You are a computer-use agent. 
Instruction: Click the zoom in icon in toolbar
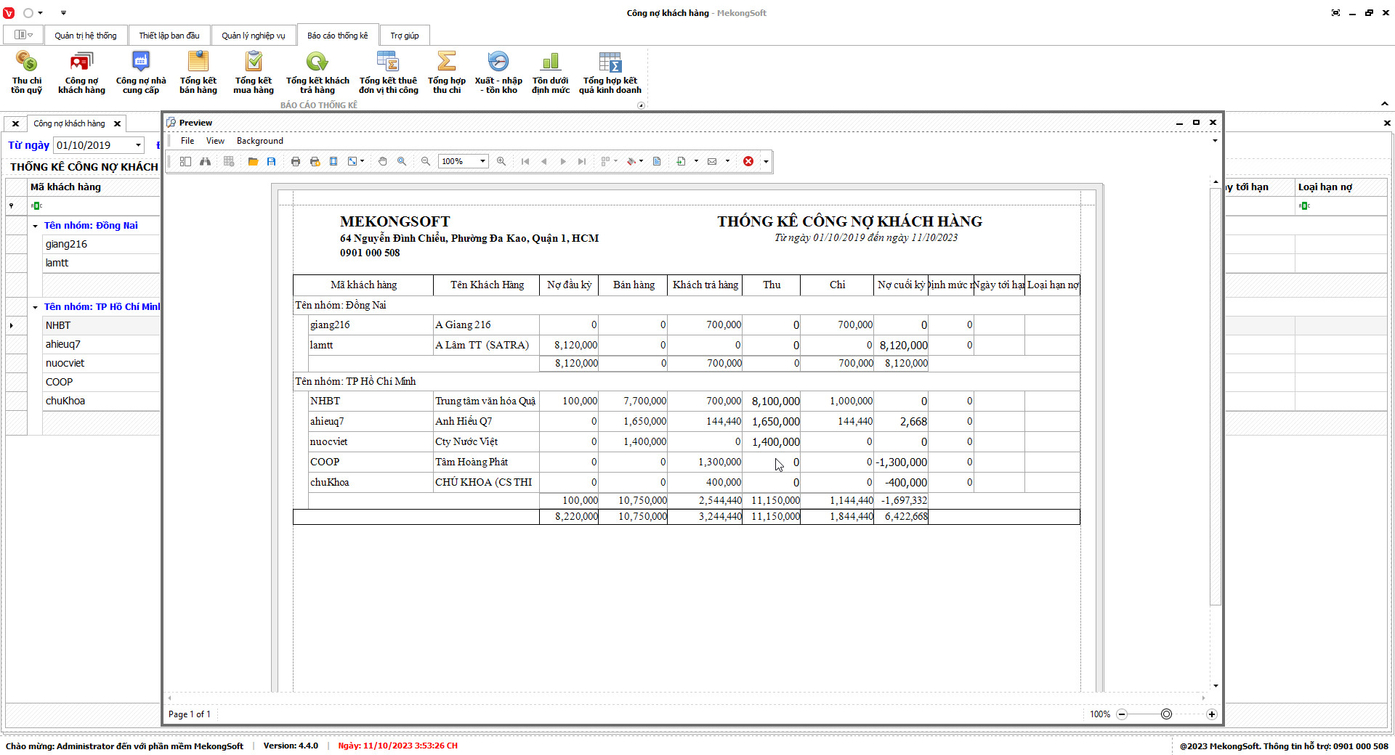click(x=501, y=161)
